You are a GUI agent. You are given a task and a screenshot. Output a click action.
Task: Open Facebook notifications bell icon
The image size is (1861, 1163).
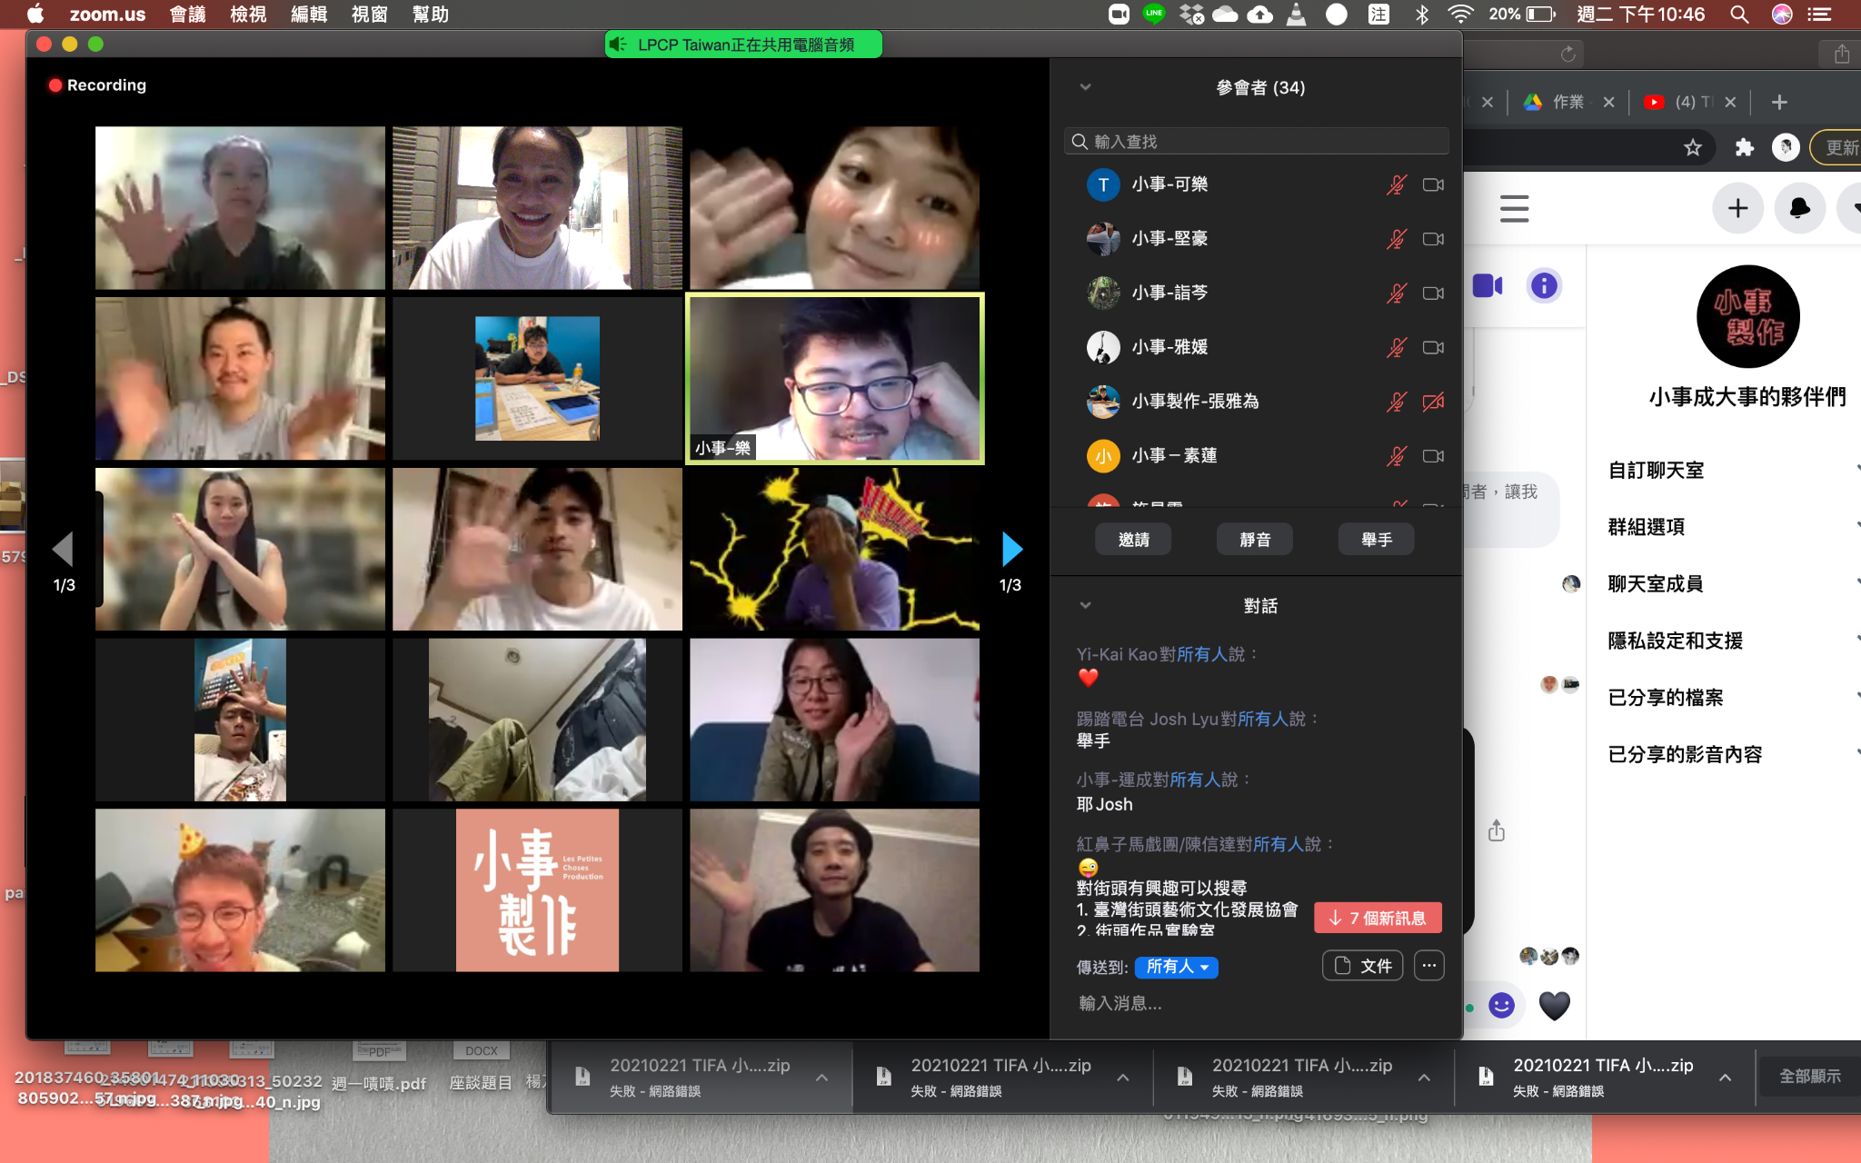click(1799, 208)
